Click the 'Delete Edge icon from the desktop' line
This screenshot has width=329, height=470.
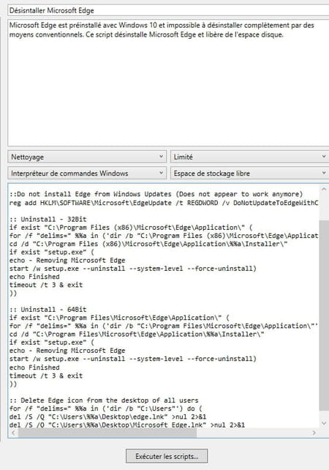click(x=104, y=400)
